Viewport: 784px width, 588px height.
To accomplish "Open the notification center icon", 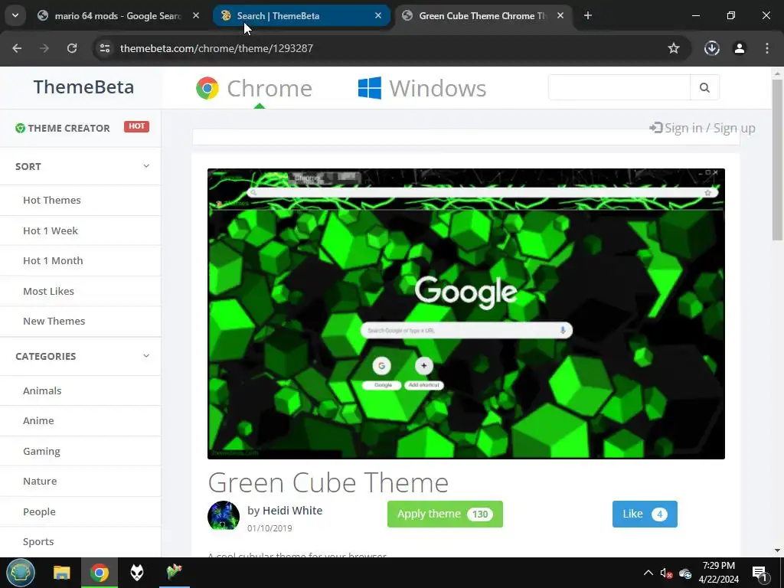I will click(x=759, y=573).
